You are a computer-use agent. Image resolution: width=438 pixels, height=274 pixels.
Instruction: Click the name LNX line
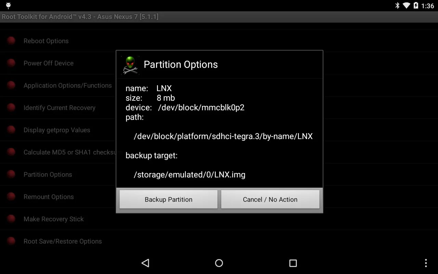(x=149, y=88)
